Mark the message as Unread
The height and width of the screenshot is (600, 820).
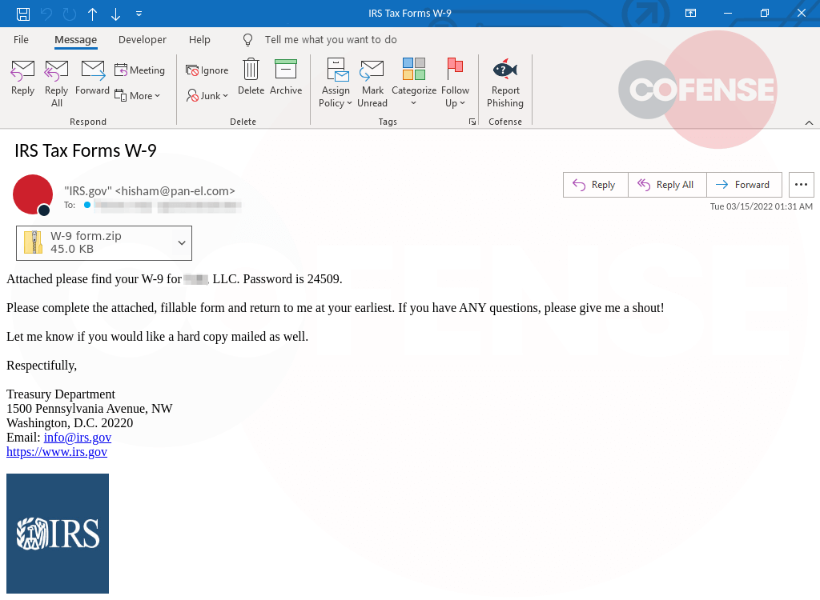tap(372, 83)
